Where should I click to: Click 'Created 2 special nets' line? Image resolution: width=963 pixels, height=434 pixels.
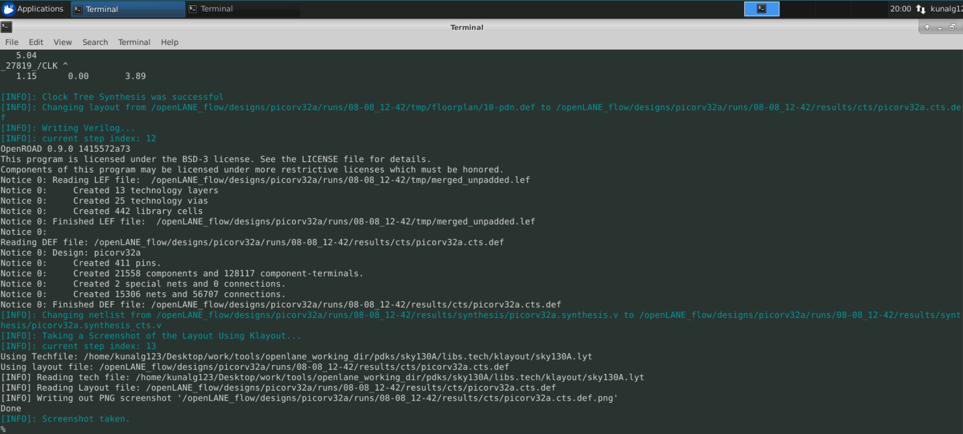pos(143,283)
